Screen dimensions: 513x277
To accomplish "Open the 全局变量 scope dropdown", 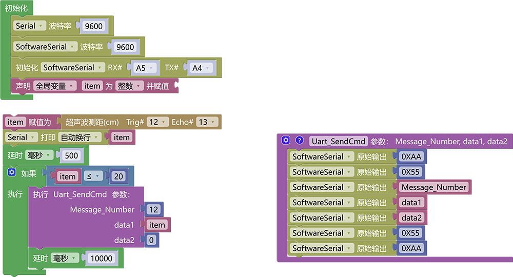I will point(55,86).
